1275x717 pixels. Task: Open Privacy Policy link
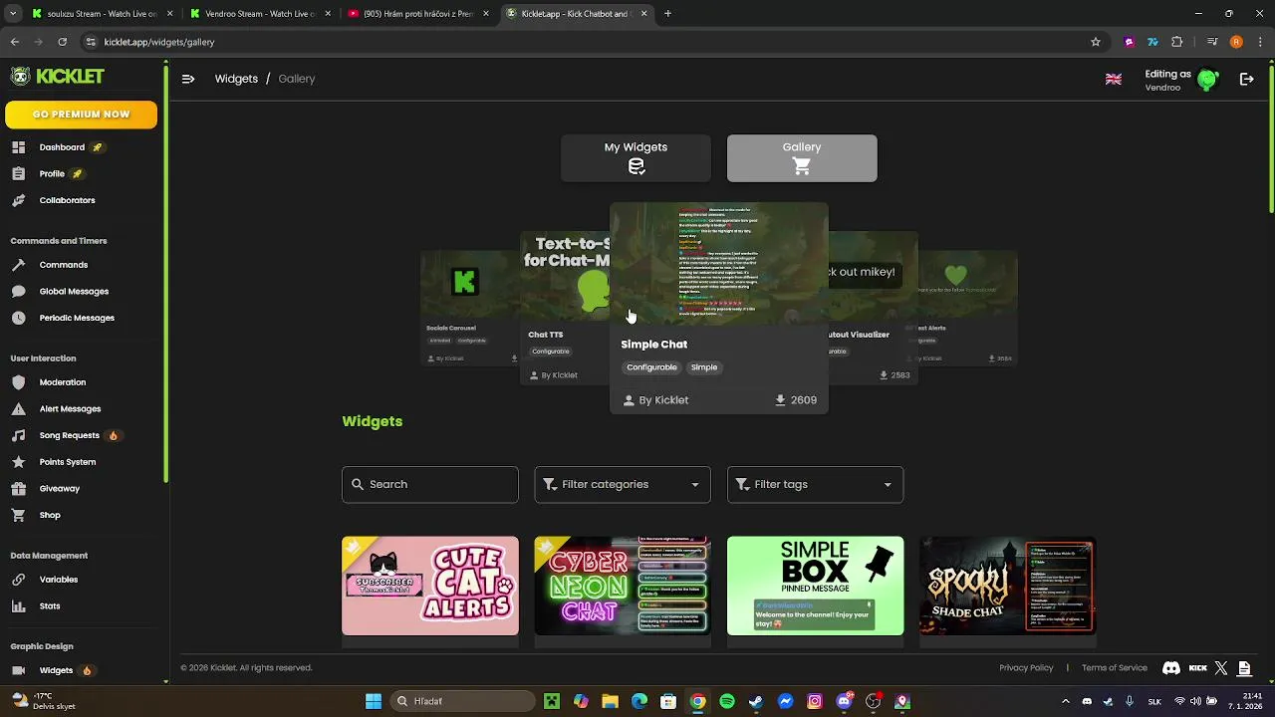(x=1026, y=668)
